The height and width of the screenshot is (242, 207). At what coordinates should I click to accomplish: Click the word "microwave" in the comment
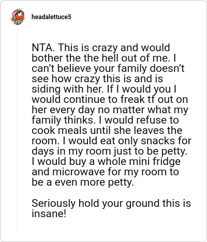[x=79, y=172]
